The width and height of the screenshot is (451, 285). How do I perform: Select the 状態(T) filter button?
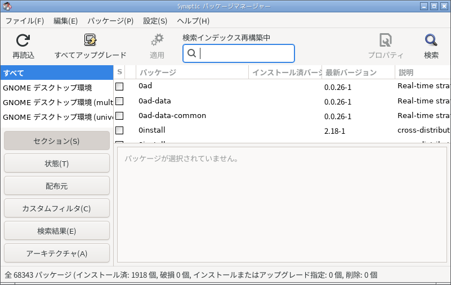pyautogui.click(x=57, y=163)
